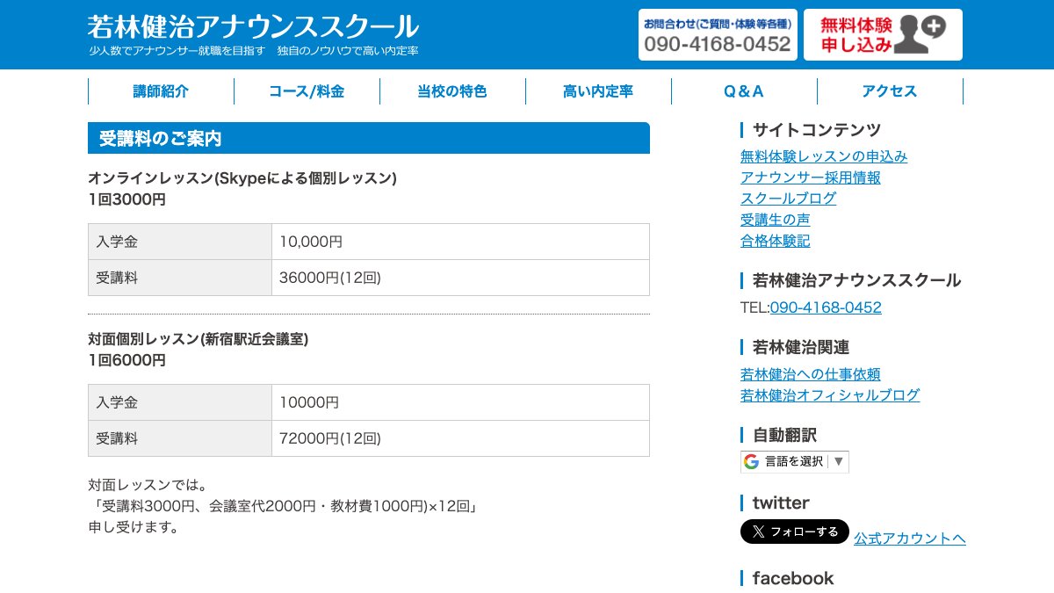Select the 72000円(12回) cell
The width and height of the screenshot is (1054, 593).
461,438
